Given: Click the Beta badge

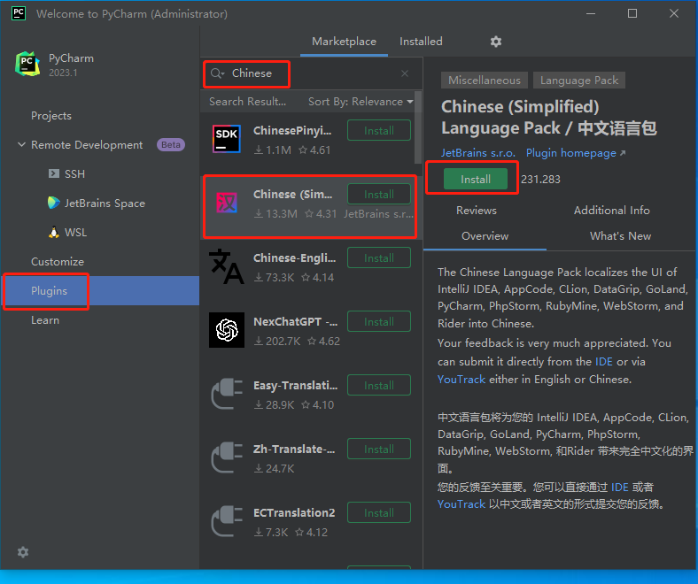Looking at the screenshot, I should pos(170,144).
